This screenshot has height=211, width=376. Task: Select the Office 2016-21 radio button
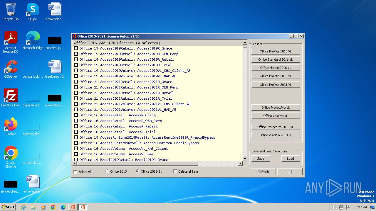pyautogui.click(x=138, y=171)
